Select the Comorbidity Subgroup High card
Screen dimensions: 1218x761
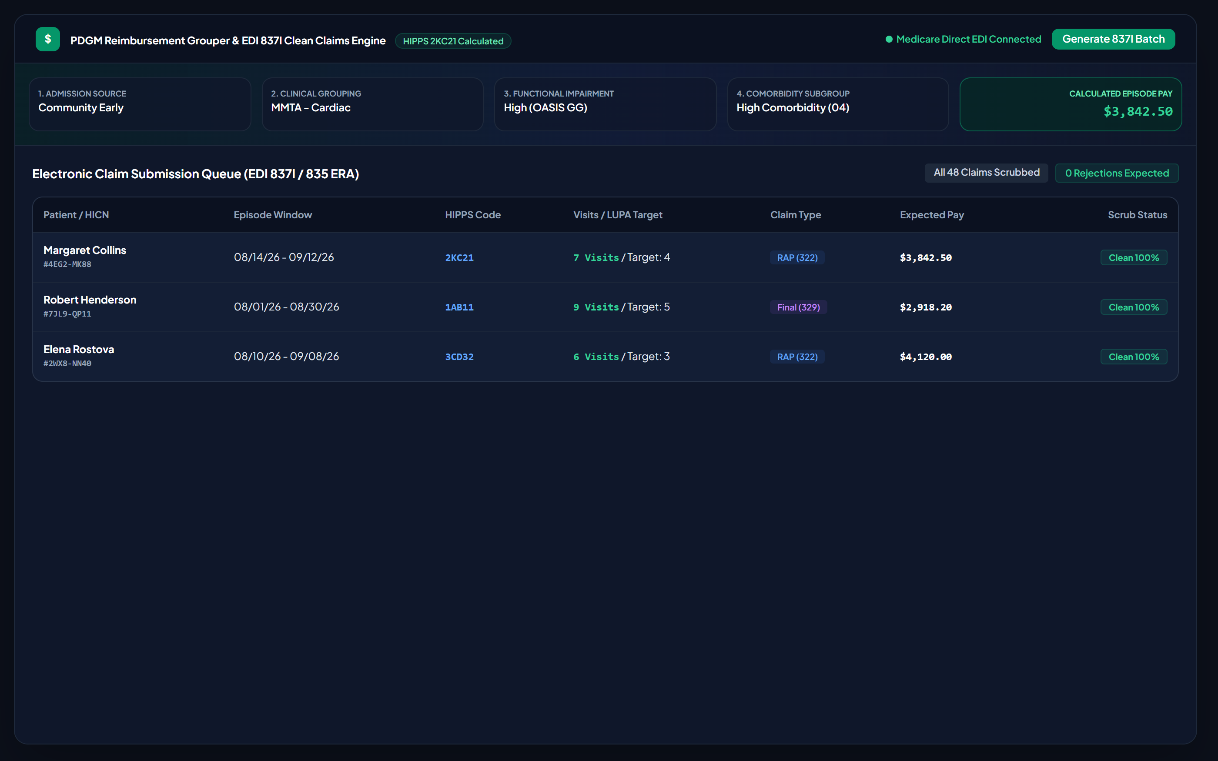pyautogui.click(x=838, y=104)
